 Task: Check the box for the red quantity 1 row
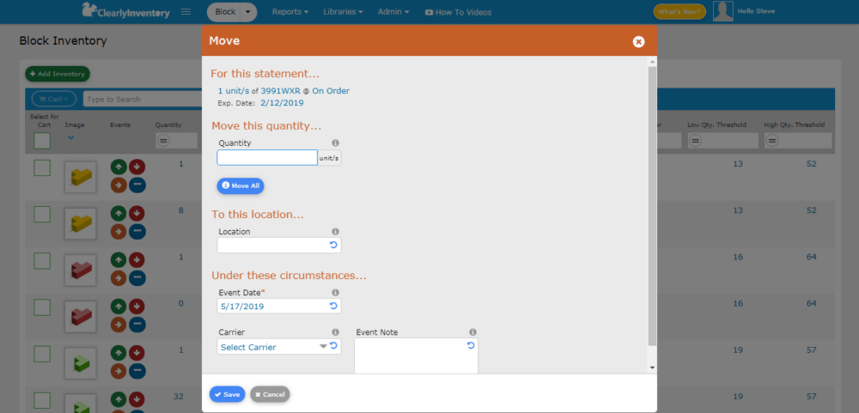[42, 261]
